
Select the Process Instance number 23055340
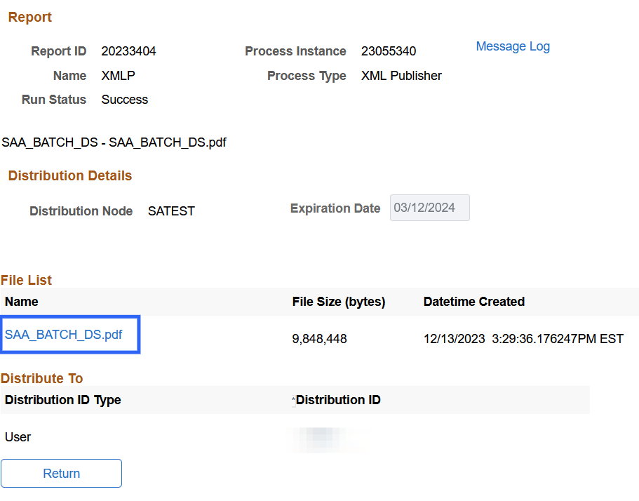[388, 51]
